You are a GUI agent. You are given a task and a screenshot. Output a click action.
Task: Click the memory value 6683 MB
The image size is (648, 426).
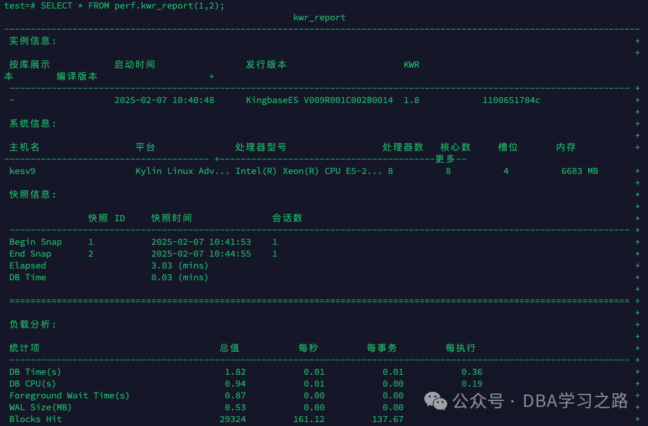580,171
